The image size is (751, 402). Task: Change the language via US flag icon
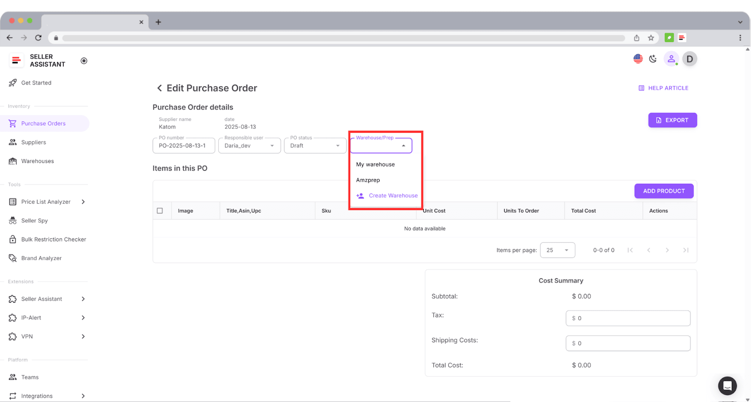638,59
